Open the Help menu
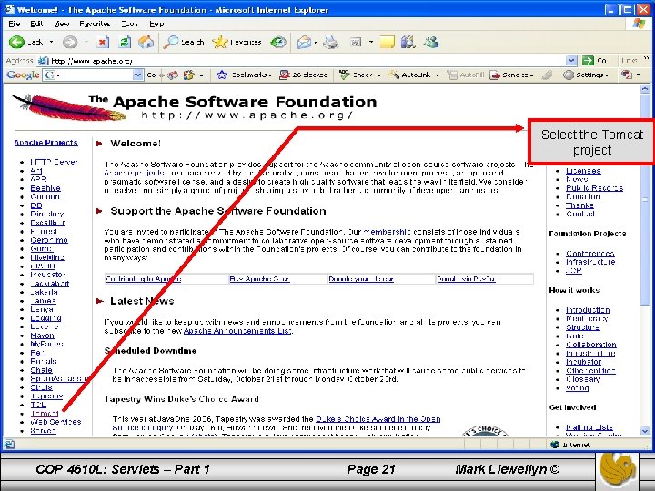Screen dimensions: 655x491 pos(156,24)
